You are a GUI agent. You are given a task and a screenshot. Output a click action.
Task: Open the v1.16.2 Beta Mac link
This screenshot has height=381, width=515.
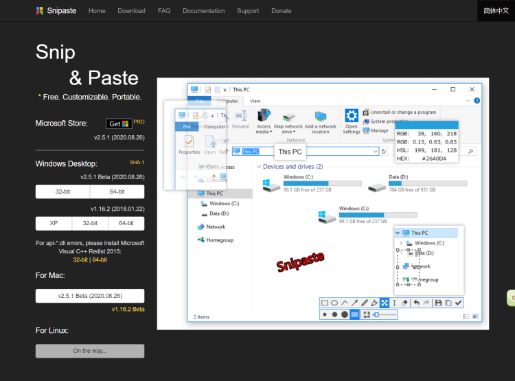(128, 310)
